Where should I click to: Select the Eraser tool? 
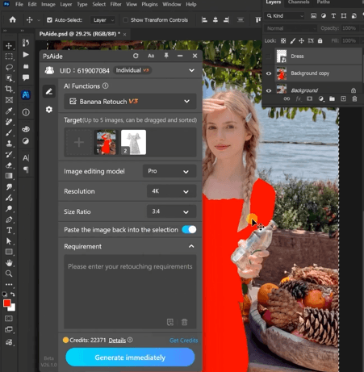pyautogui.click(x=9, y=165)
